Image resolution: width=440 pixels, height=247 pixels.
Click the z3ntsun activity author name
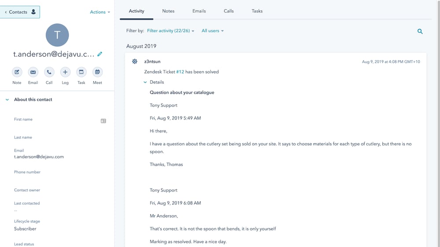pos(152,62)
